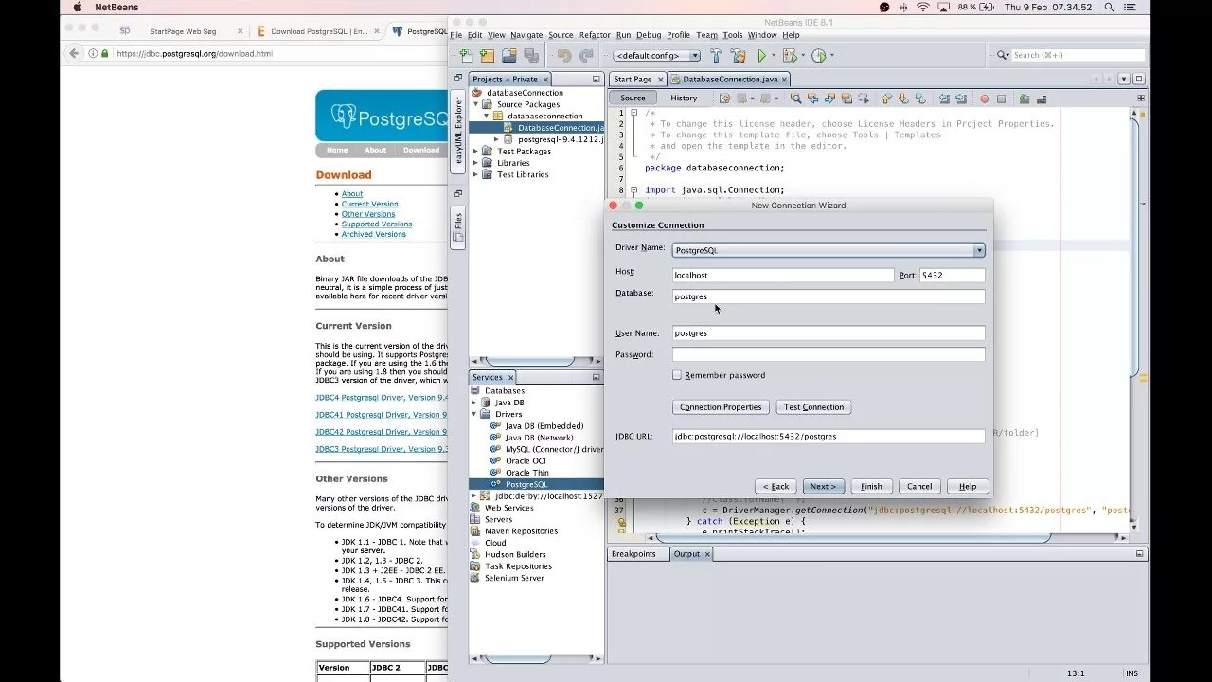The image size is (1212, 682).
Task: Click the Host input field
Action: [783, 275]
